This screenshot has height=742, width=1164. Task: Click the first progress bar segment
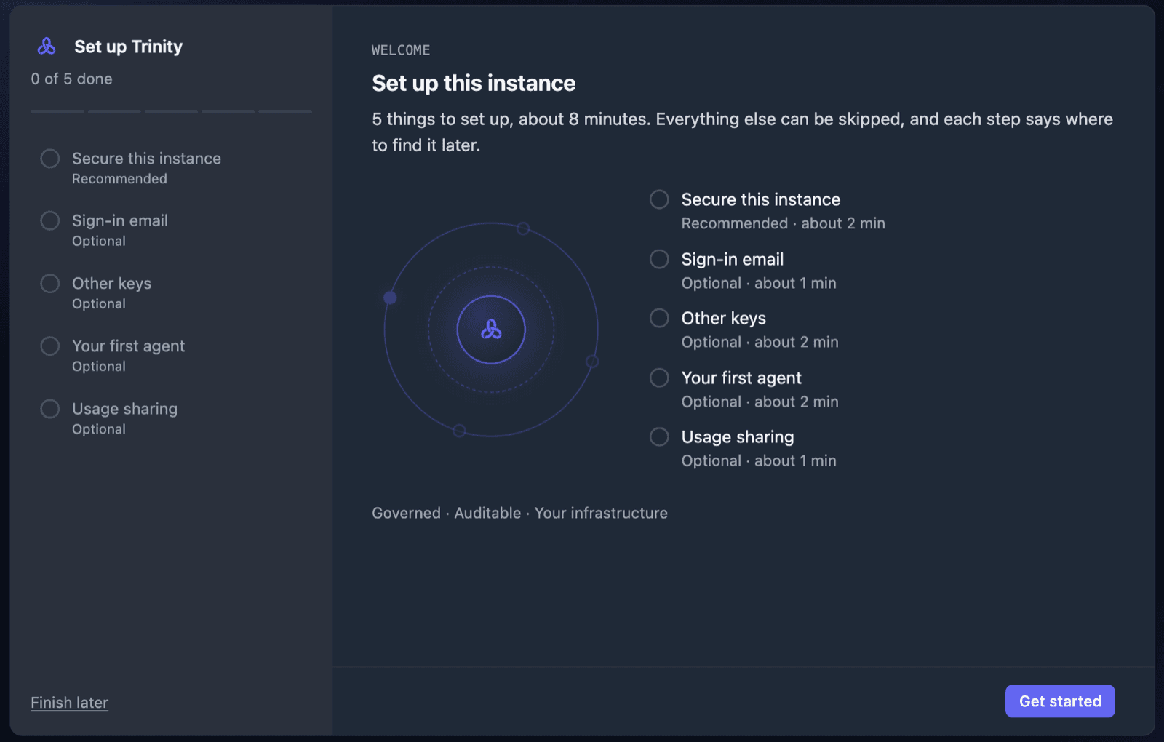coord(57,111)
